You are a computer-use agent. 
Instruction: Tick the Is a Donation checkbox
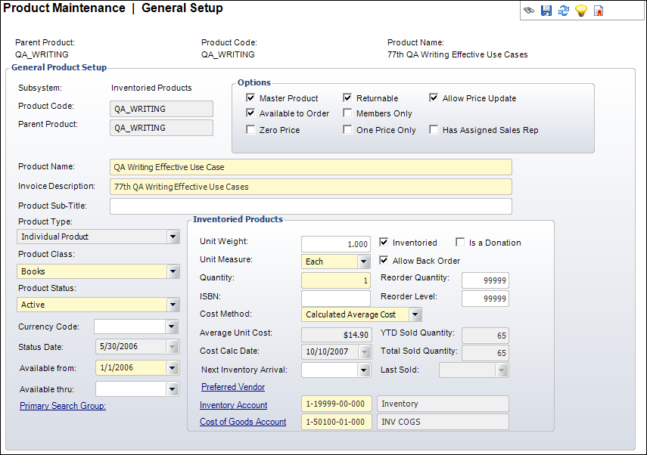[x=460, y=243]
